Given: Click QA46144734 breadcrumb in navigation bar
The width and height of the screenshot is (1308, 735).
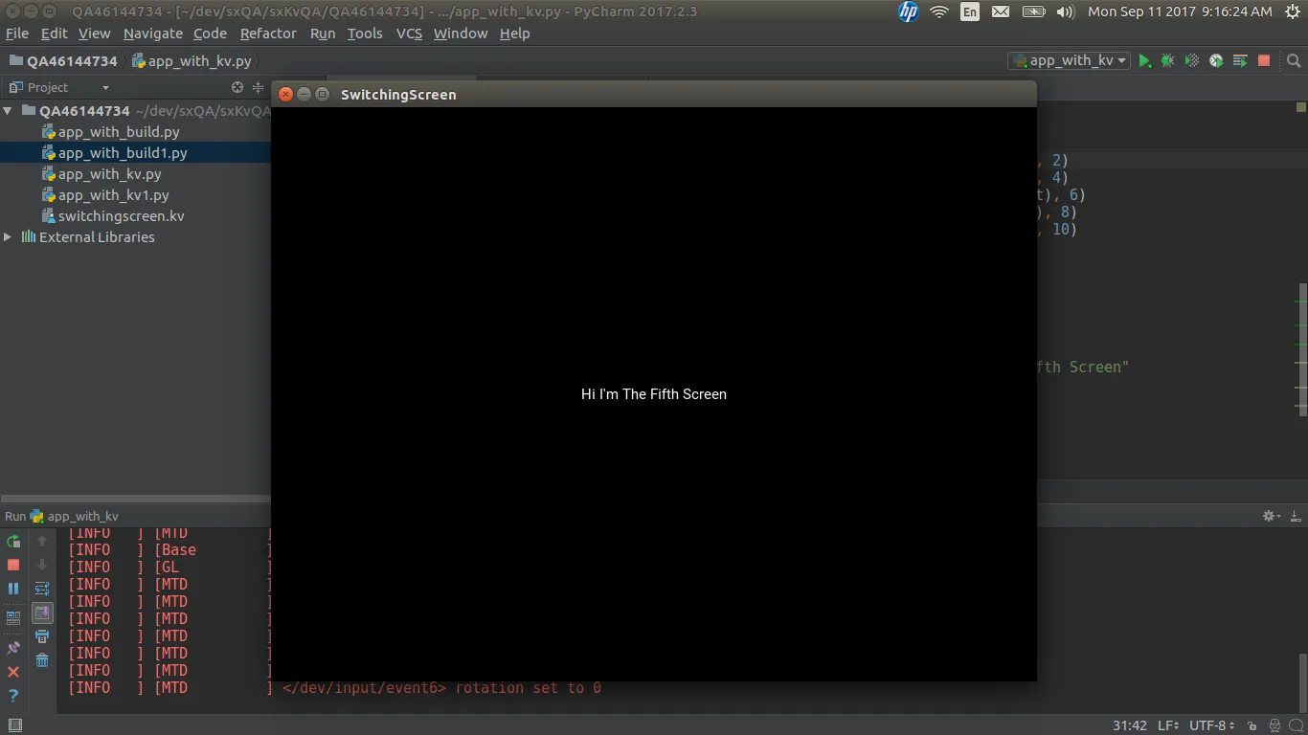Looking at the screenshot, I should (x=63, y=60).
